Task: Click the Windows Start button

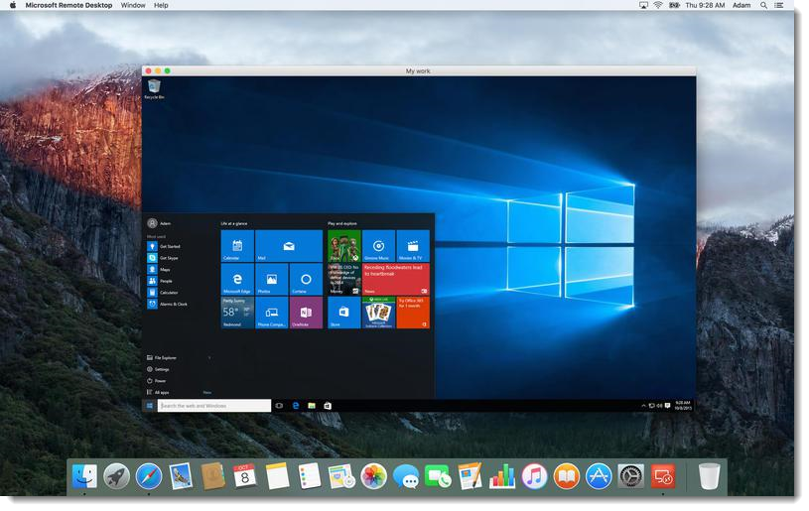Action: [x=150, y=406]
